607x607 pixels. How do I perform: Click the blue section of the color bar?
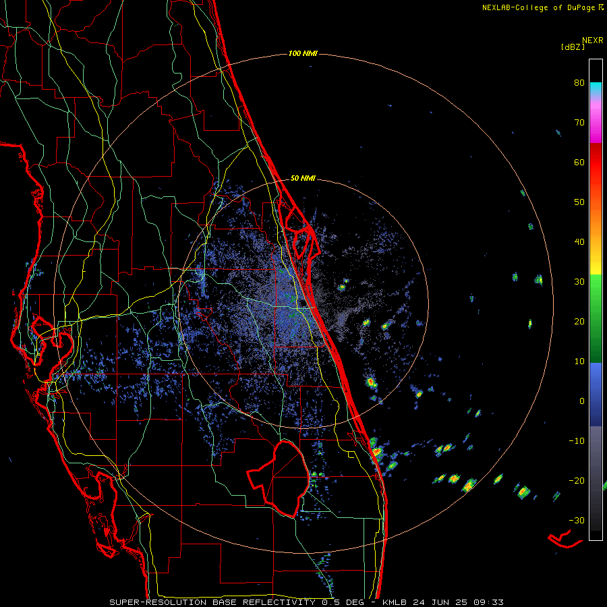(x=596, y=393)
